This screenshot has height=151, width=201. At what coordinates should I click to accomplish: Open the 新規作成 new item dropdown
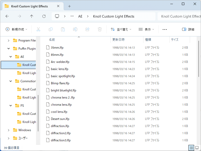(16, 29)
